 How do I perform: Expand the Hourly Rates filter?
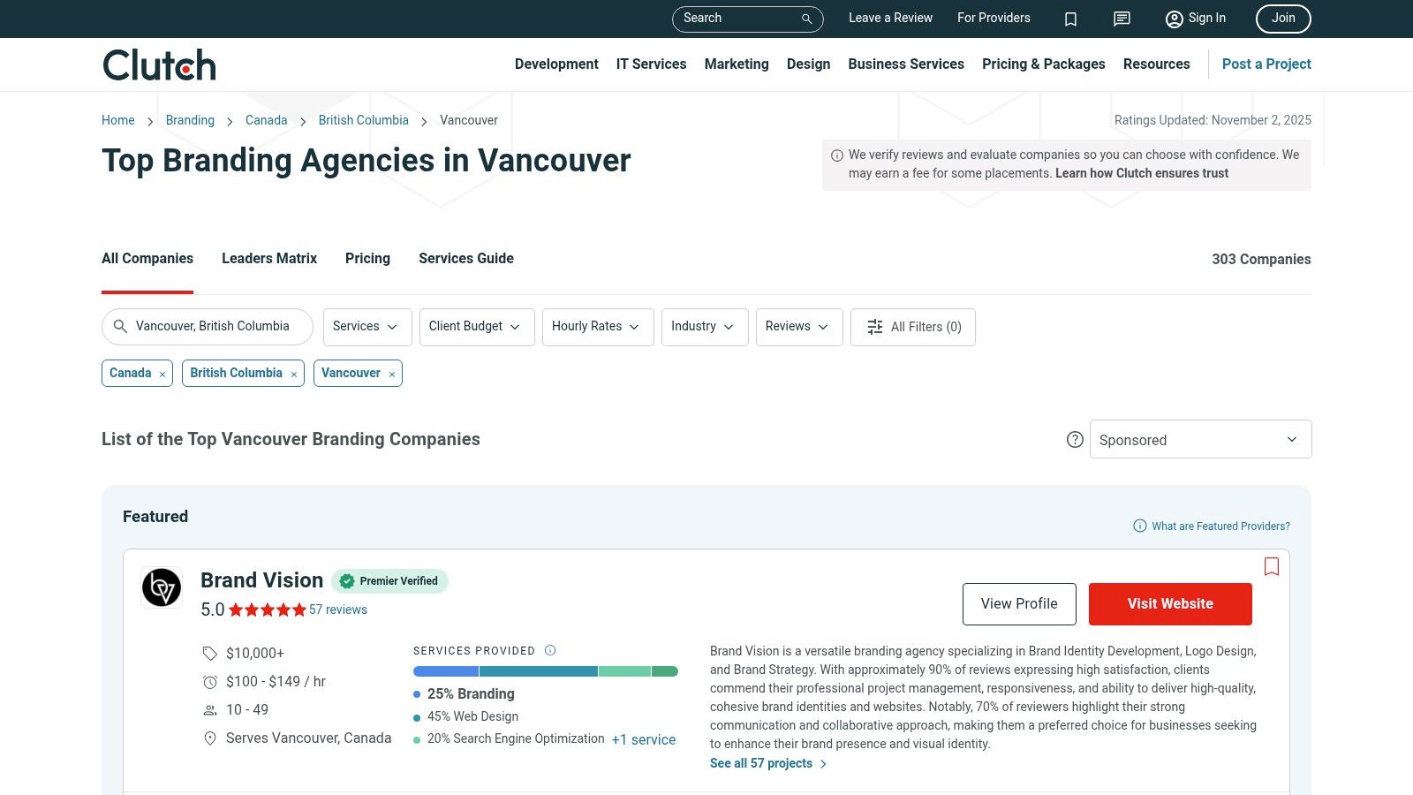click(x=597, y=327)
